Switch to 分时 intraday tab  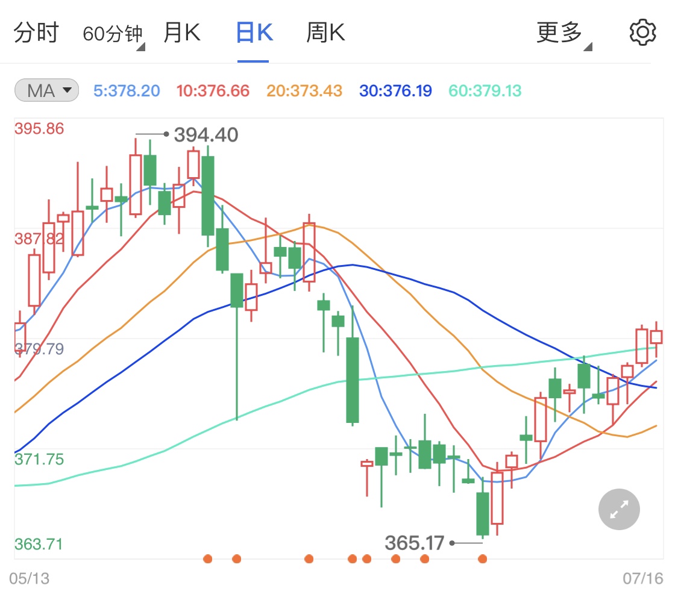[x=36, y=33]
